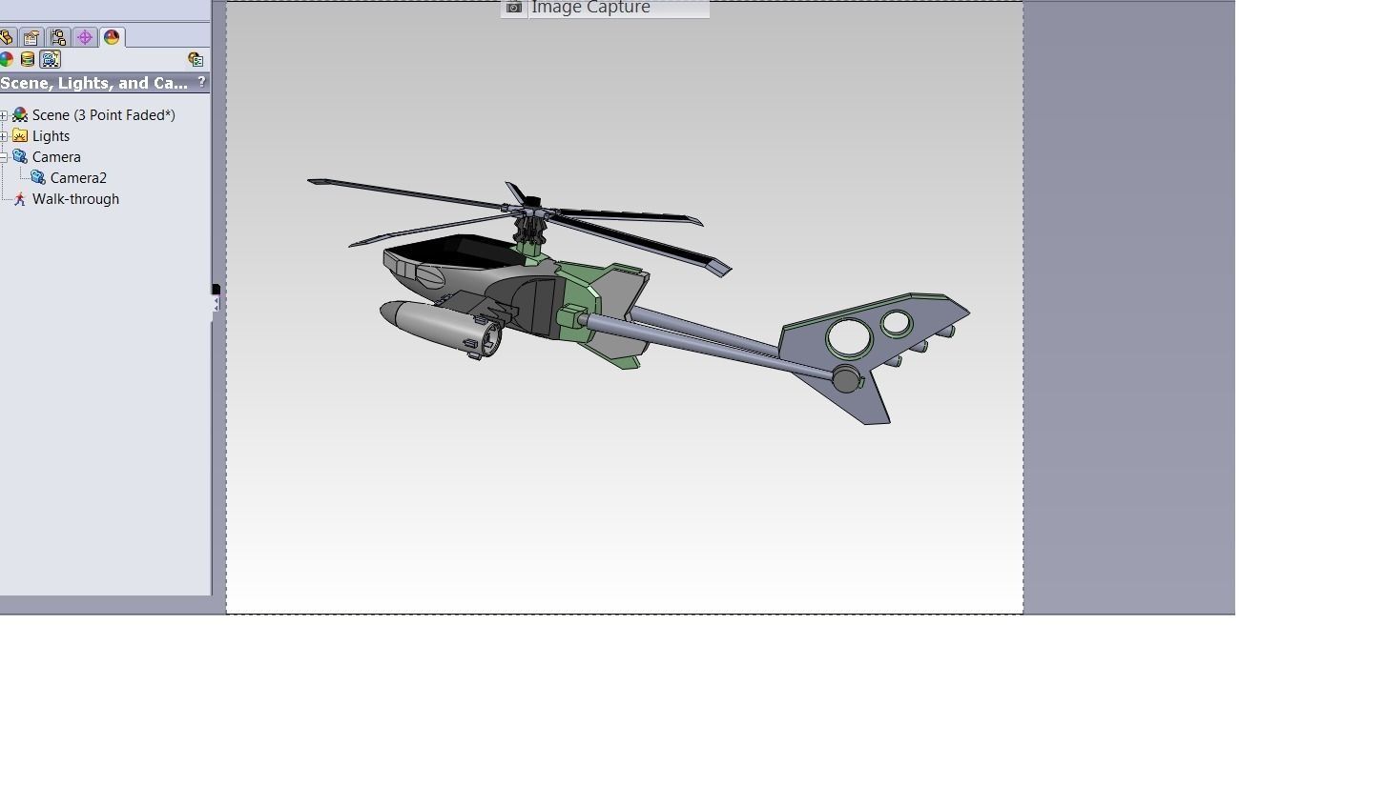Image resolution: width=1385 pixels, height=787 pixels.
Task: Click the panel collapse handle on the splitter
Action: (216, 302)
